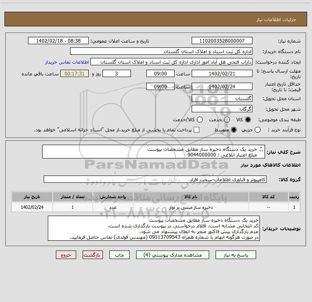Click the اطلاعات کالاهای مورد نیاز heading
Screen dimensions: 312x302
click(x=270, y=165)
